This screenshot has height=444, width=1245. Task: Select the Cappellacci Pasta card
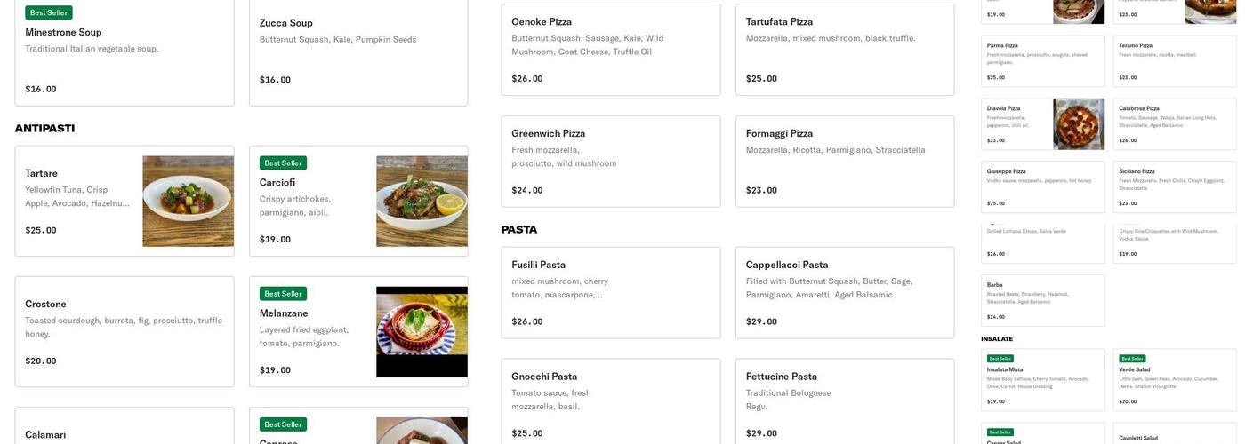tap(845, 293)
